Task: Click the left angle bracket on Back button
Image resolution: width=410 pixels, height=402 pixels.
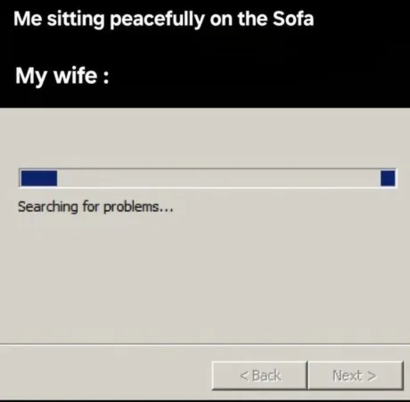Action: click(x=243, y=376)
